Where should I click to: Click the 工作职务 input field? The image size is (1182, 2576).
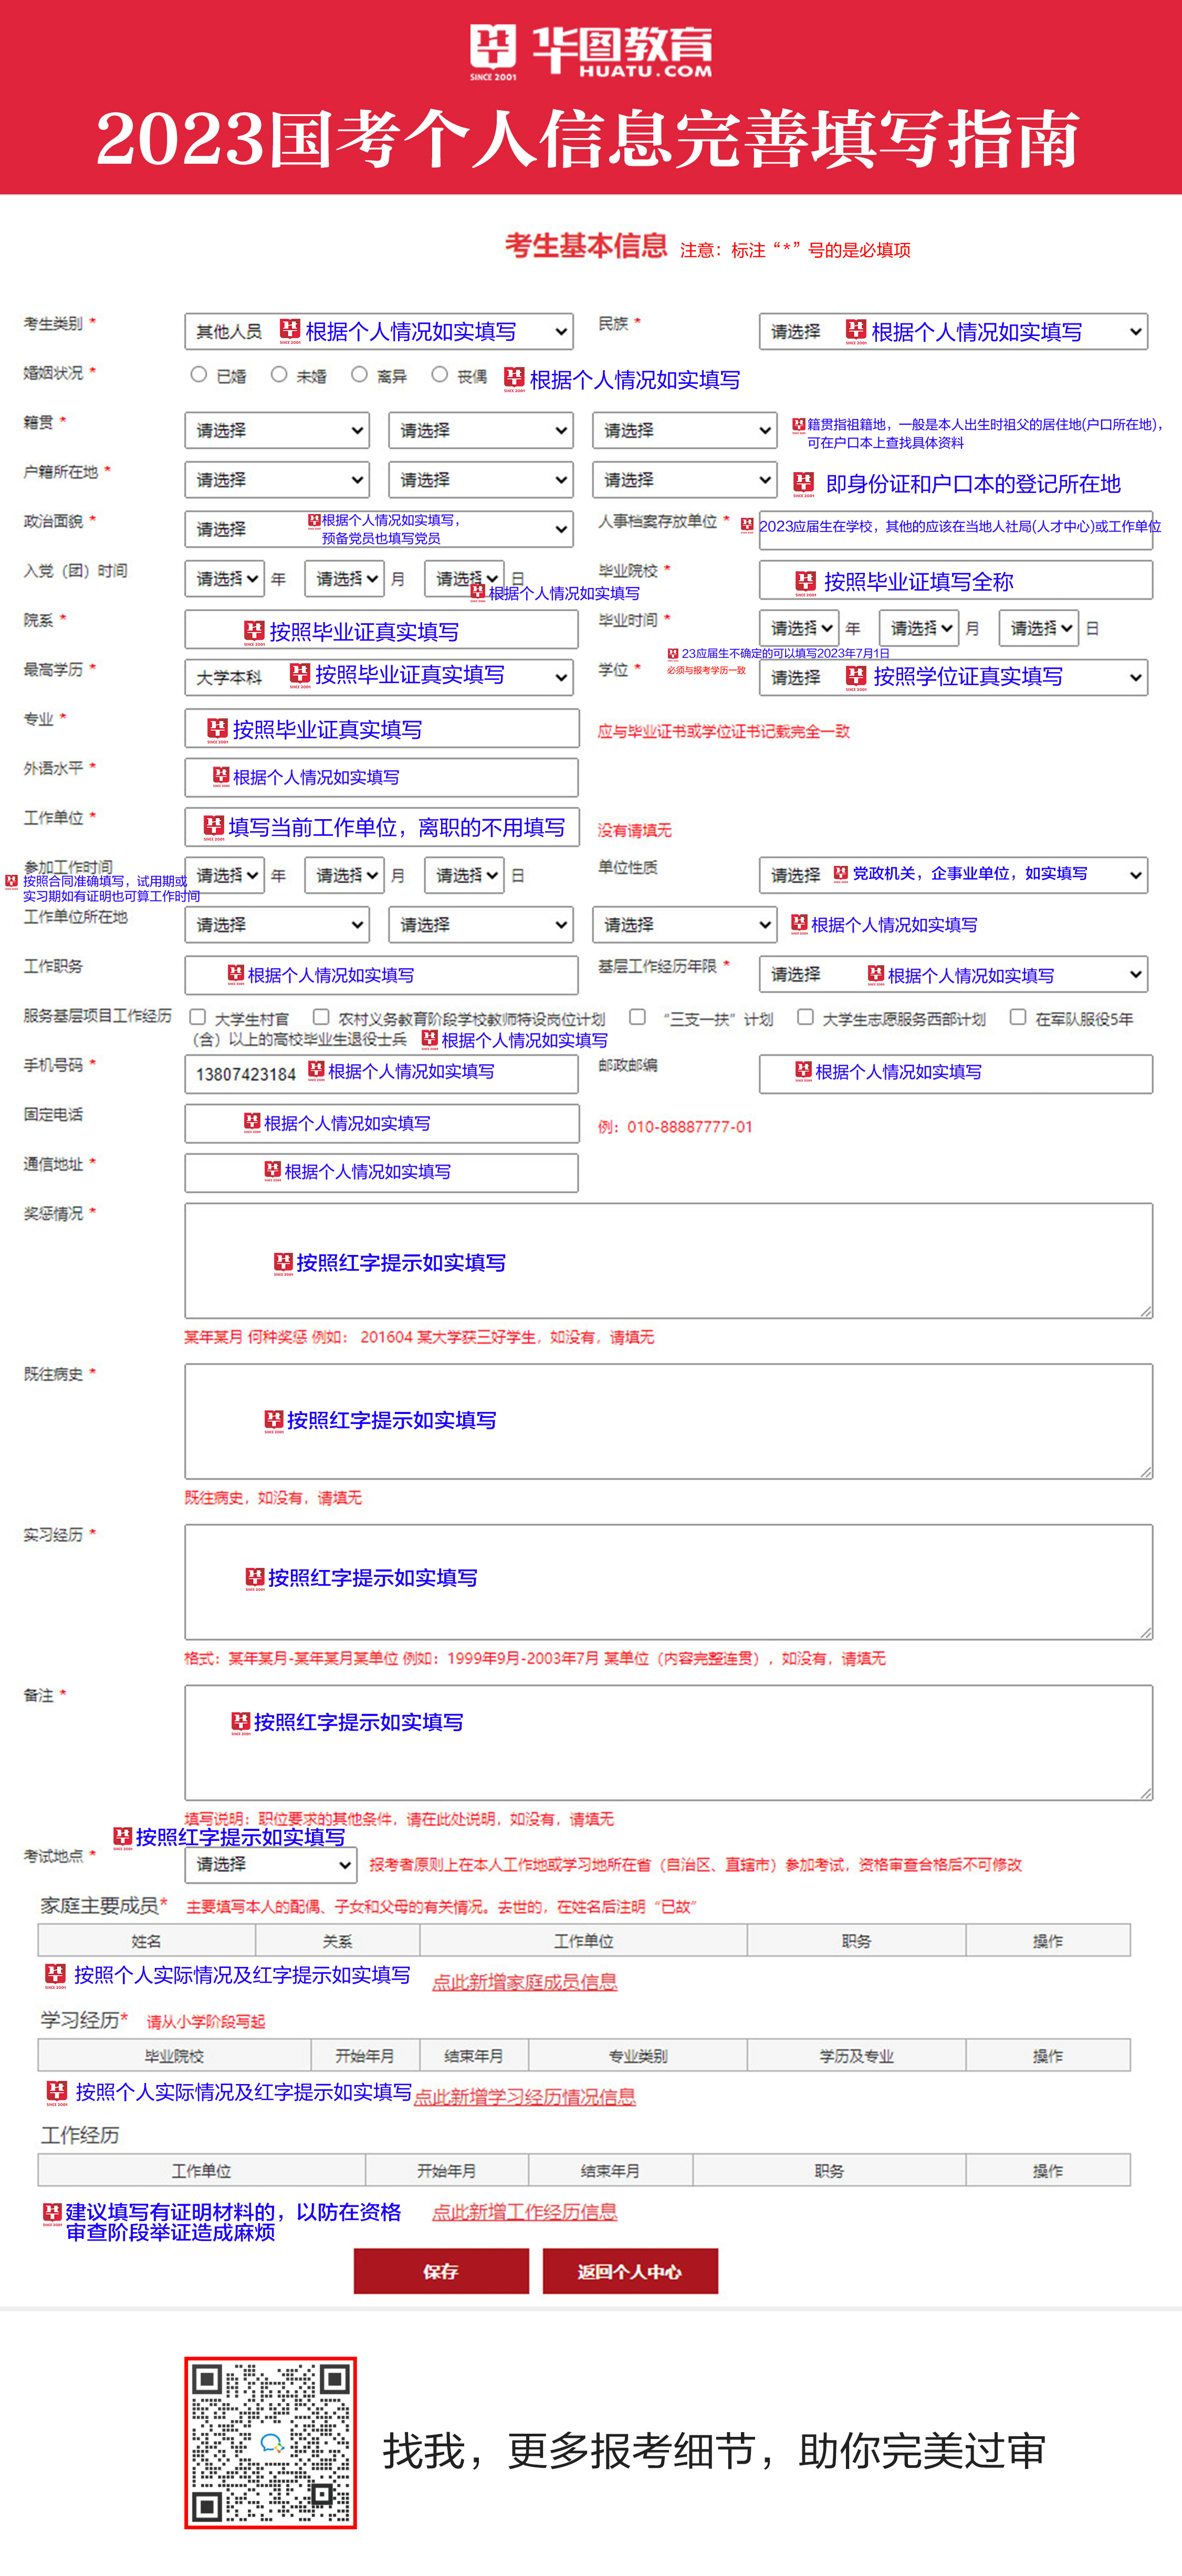381,975
